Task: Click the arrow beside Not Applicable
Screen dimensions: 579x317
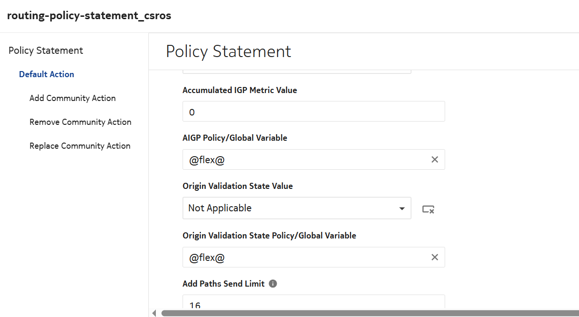Action: [402, 209]
